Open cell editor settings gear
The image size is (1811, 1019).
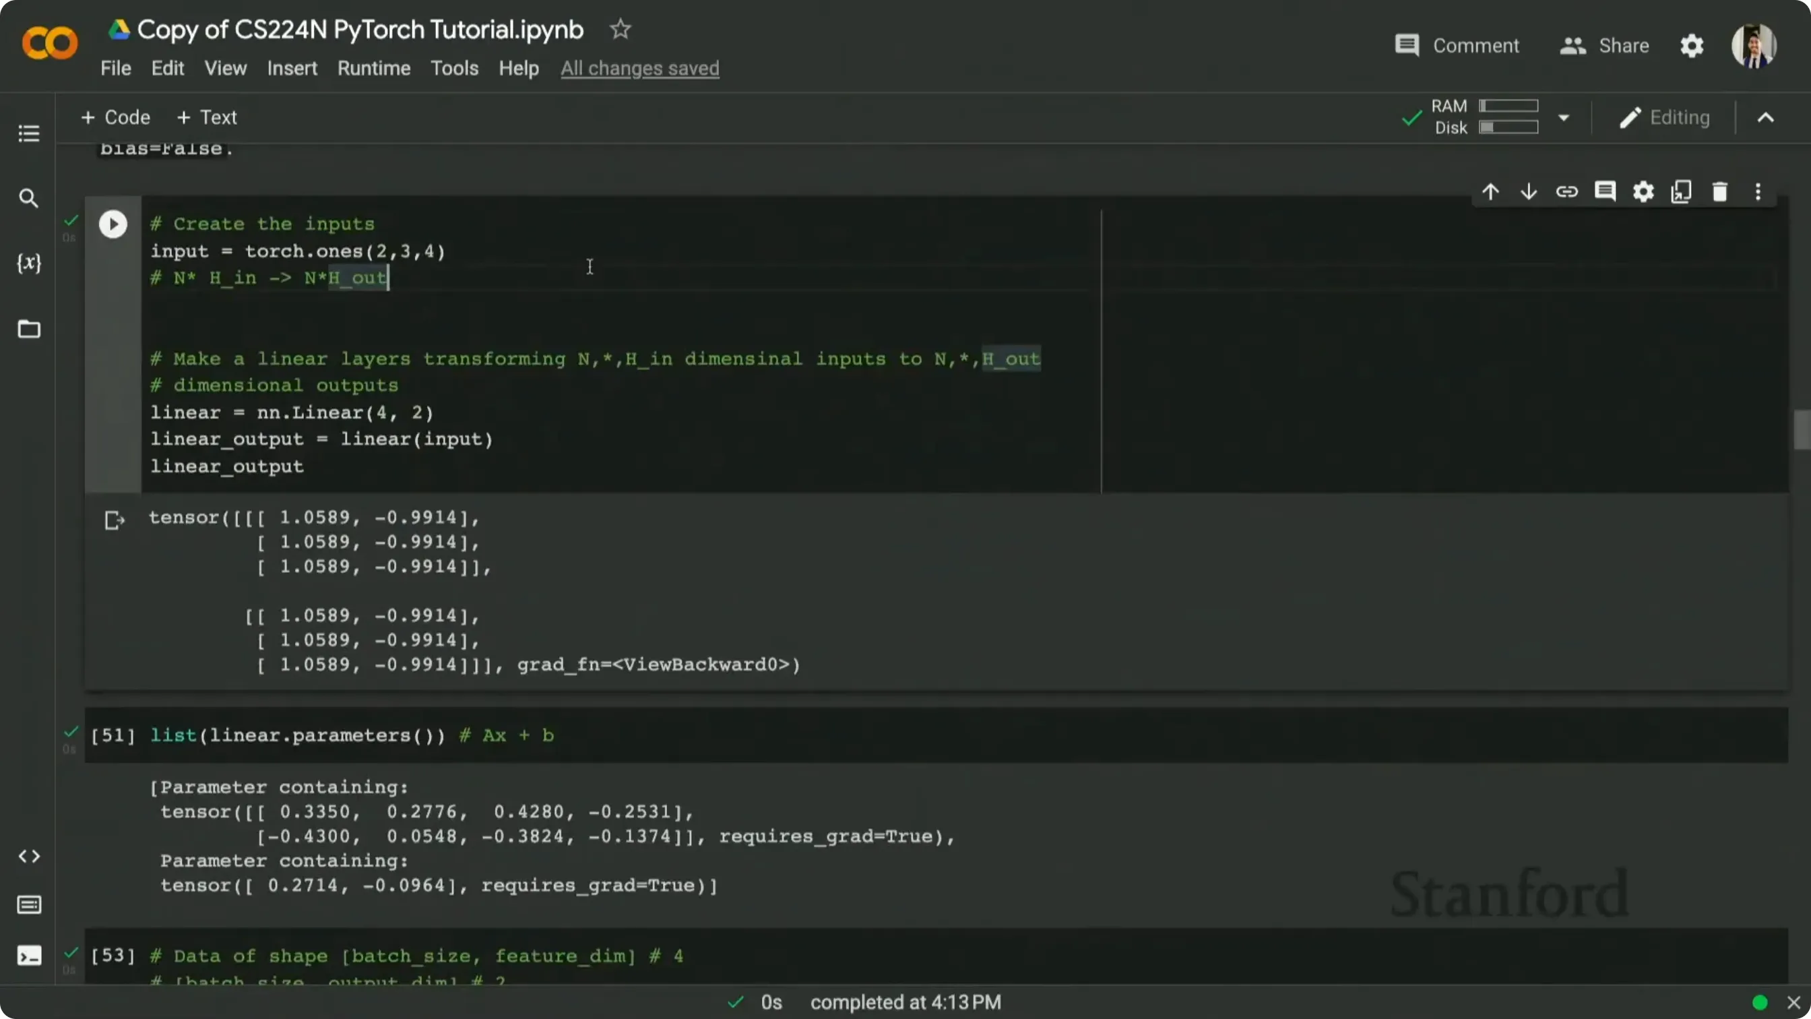(x=1643, y=191)
